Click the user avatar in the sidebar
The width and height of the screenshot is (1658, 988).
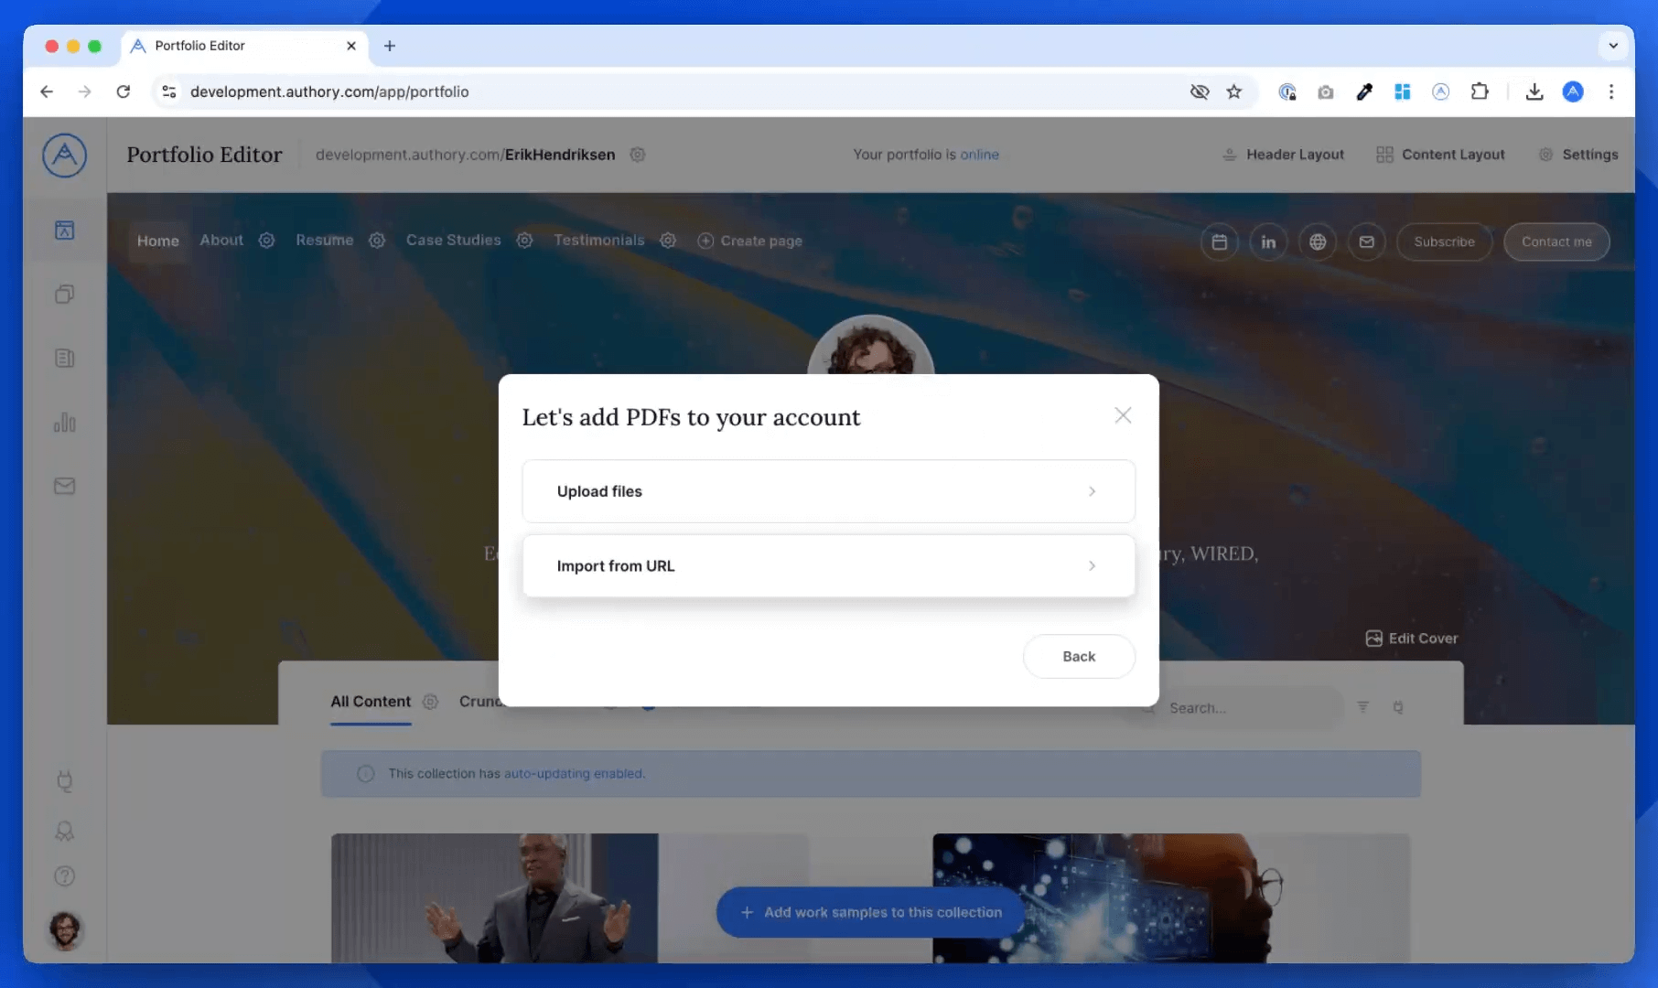[64, 930]
